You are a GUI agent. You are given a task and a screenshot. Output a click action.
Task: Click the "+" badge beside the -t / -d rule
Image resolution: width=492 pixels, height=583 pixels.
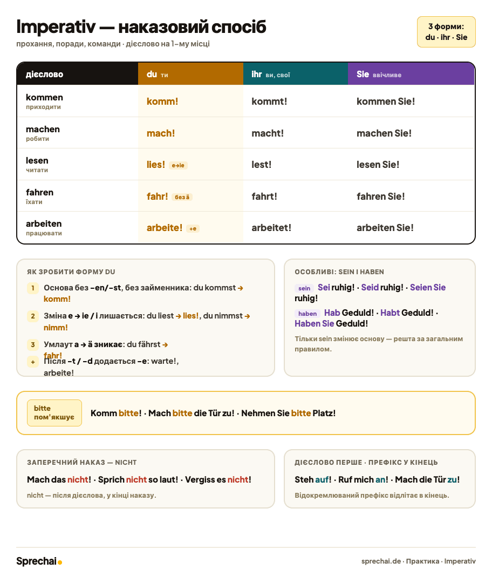[33, 362]
